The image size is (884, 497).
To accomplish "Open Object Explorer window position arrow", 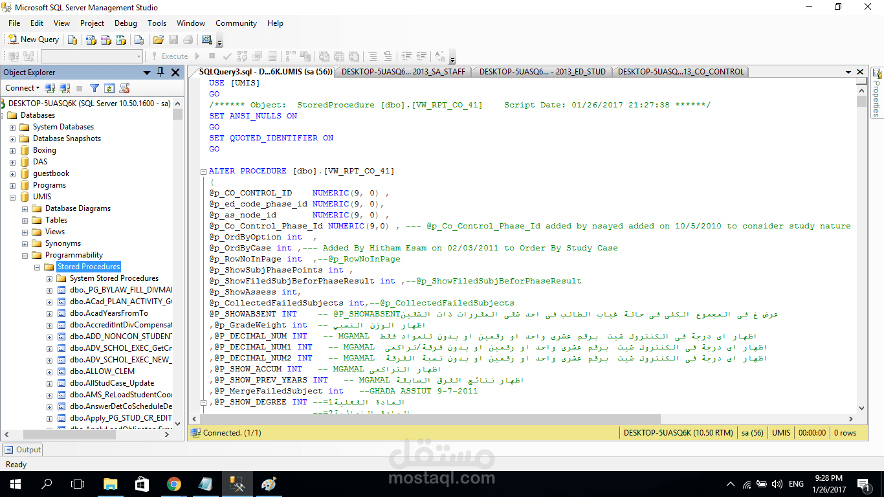I will 148,72.
